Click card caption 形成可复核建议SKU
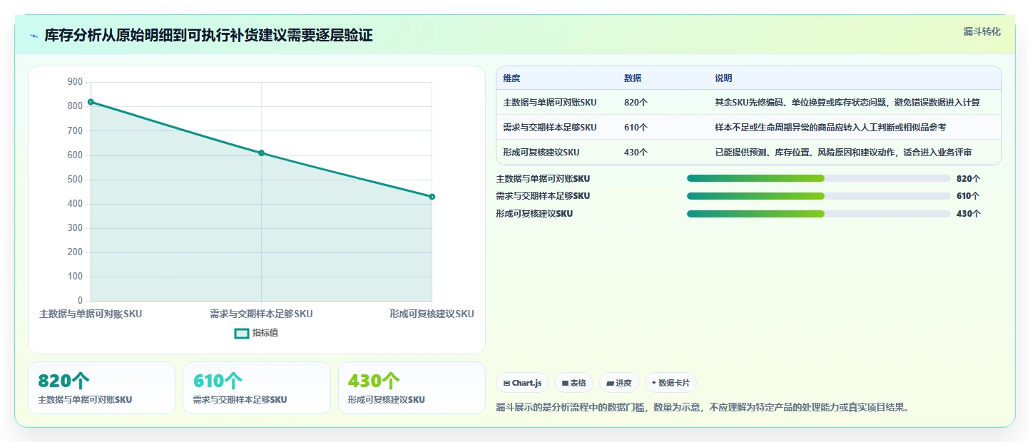The height and width of the screenshot is (442, 1030). pyautogui.click(x=387, y=400)
